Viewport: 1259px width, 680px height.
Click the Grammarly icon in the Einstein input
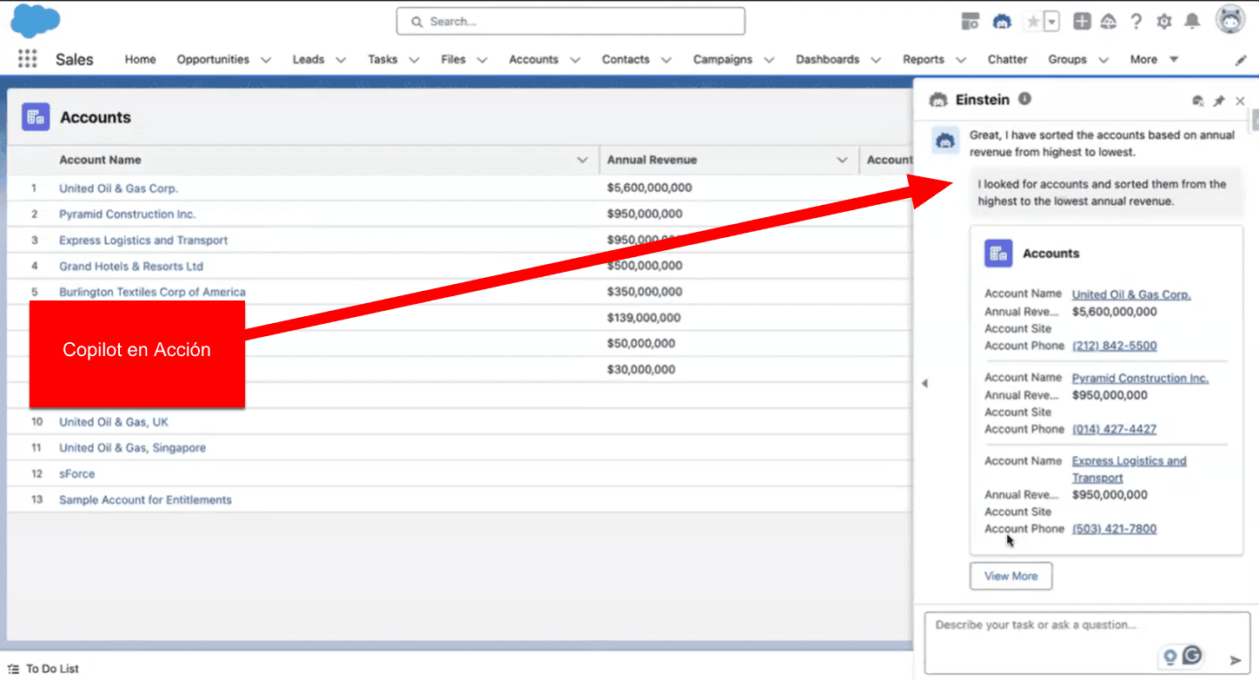(x=1192, y=656)
